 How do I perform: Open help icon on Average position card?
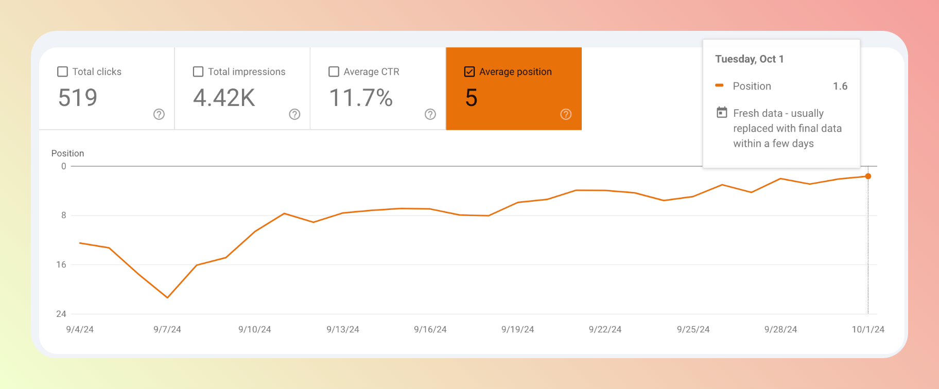click(x=566, y=114)
